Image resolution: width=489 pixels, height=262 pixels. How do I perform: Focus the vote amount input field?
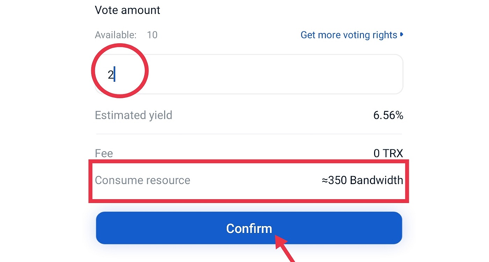click(249, 74)
